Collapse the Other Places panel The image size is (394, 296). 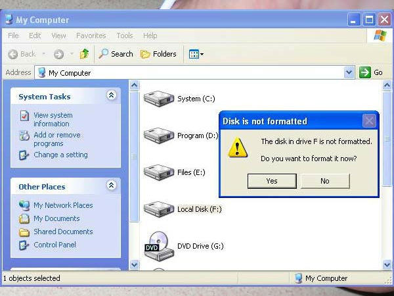(x=112, y=185)
